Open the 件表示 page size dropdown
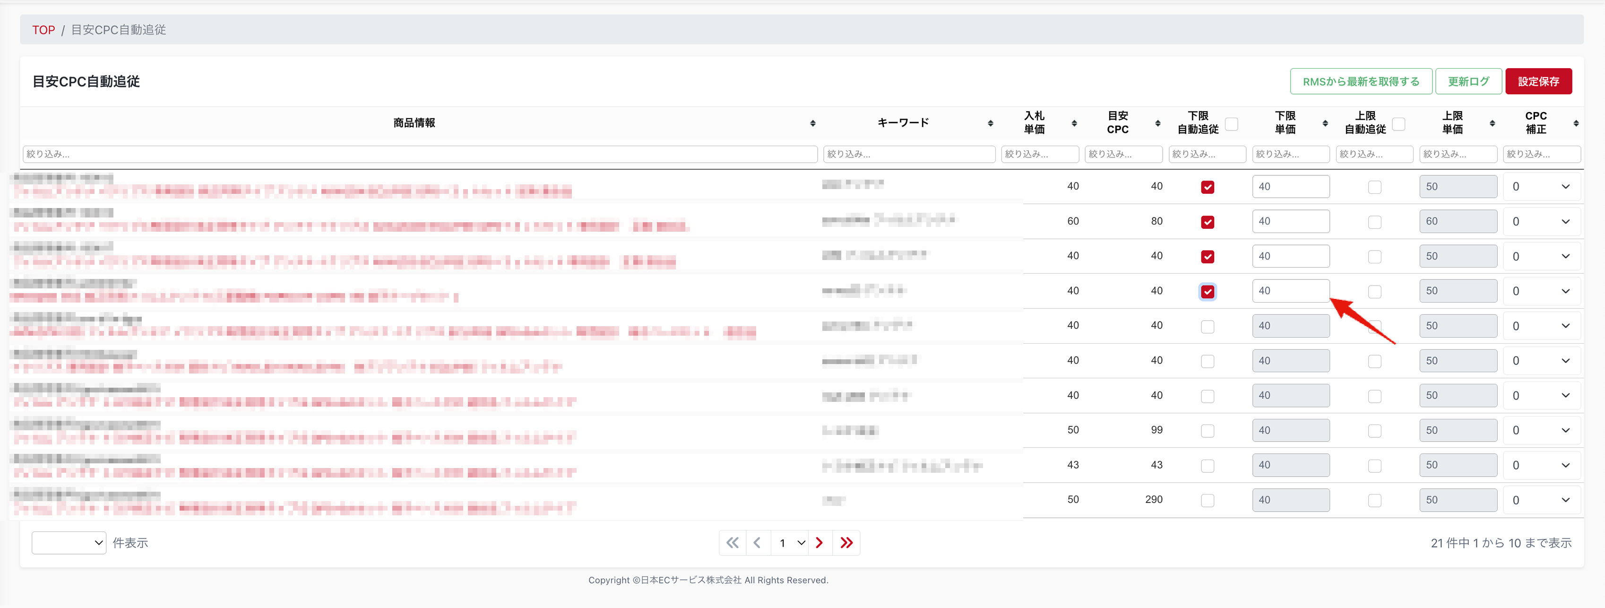The width and height of the screenshot is (1605, 608). [x=69, y=543]
